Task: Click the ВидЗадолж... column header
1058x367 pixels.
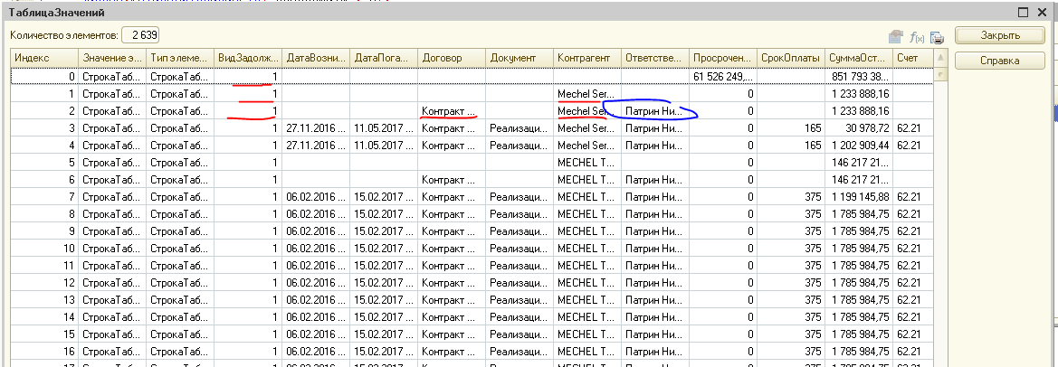Action: tap(247, 59)
